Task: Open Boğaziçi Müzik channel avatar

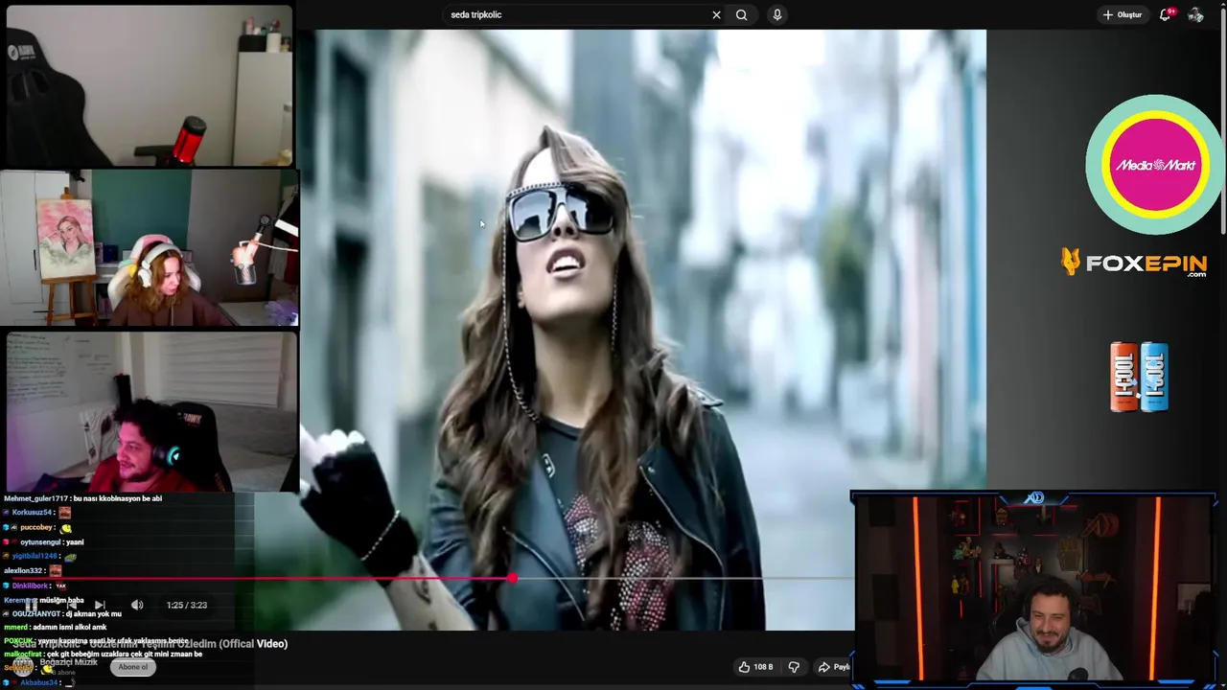Action: point(22,666)
